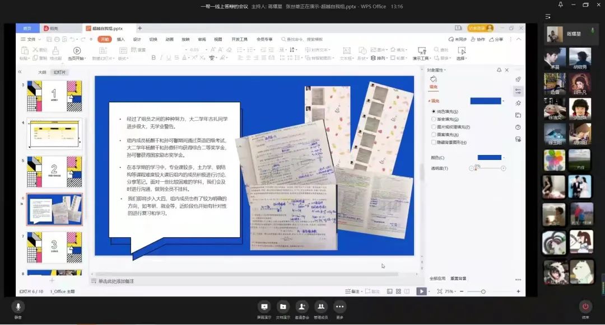This screenshot has width=605, height=325.
Task: Close the Object Properties panel
Action: click(x=506, y=70)
